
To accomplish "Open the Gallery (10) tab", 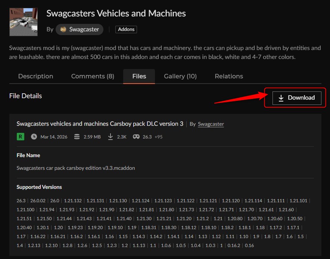I will [x=180, y=76].
